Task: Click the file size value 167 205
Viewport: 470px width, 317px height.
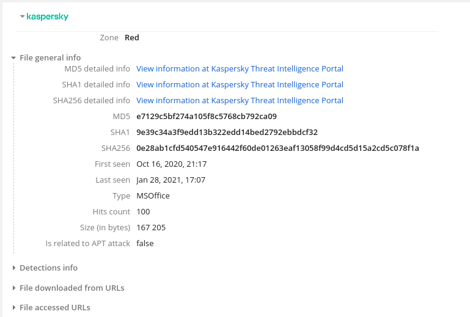Action: point(151,228)
